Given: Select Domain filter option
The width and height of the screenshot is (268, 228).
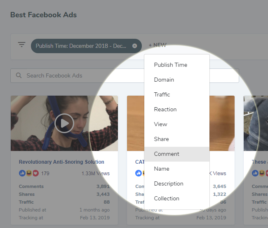Looking at the screenshot, I should click(x=177, y=80).
